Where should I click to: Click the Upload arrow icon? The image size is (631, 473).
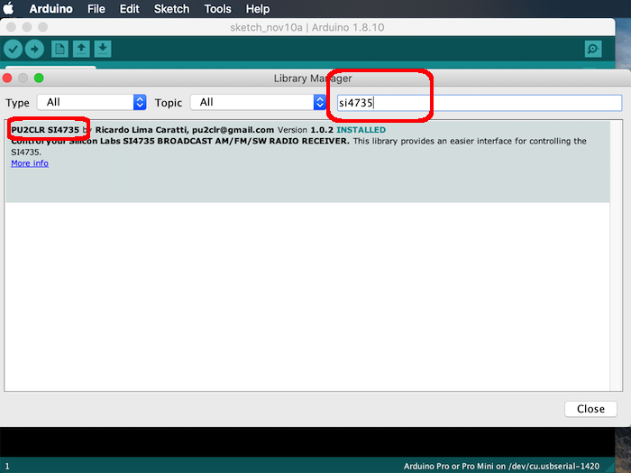point(34,49)
